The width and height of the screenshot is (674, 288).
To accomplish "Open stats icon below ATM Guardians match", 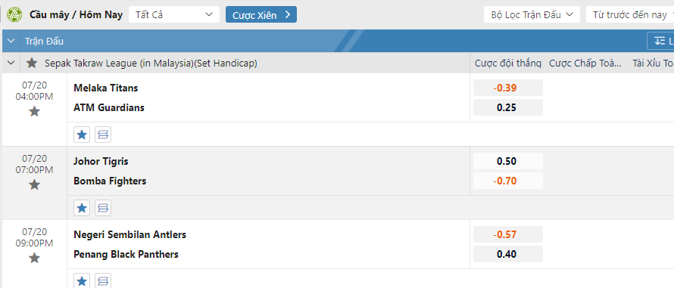I will (x=103, y=135).
